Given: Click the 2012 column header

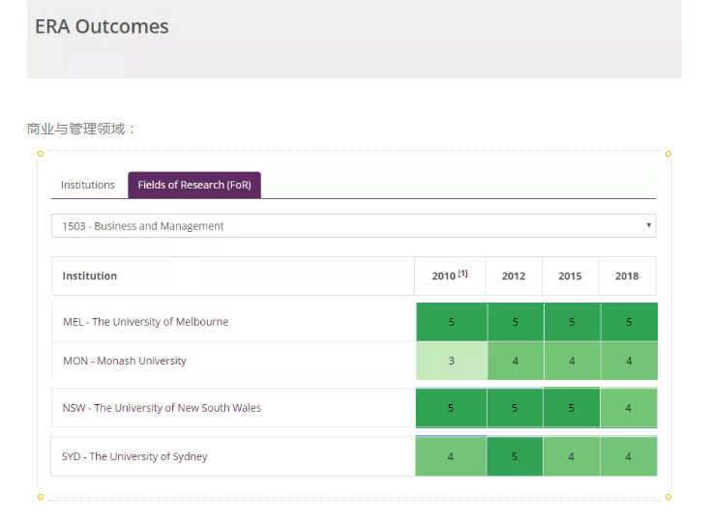Looking at the screenshot, I should tap(514, 277).
